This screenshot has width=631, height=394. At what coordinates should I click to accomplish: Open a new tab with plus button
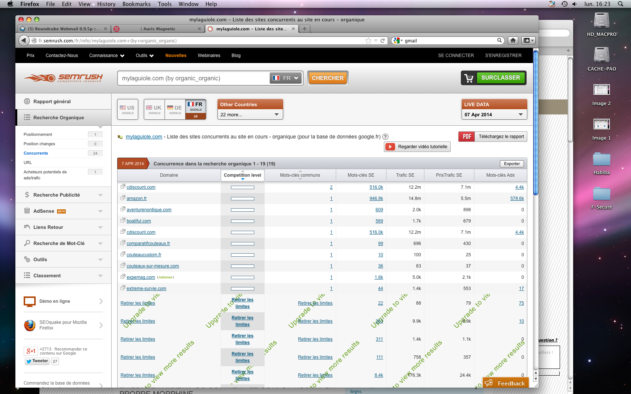(305, 29)
